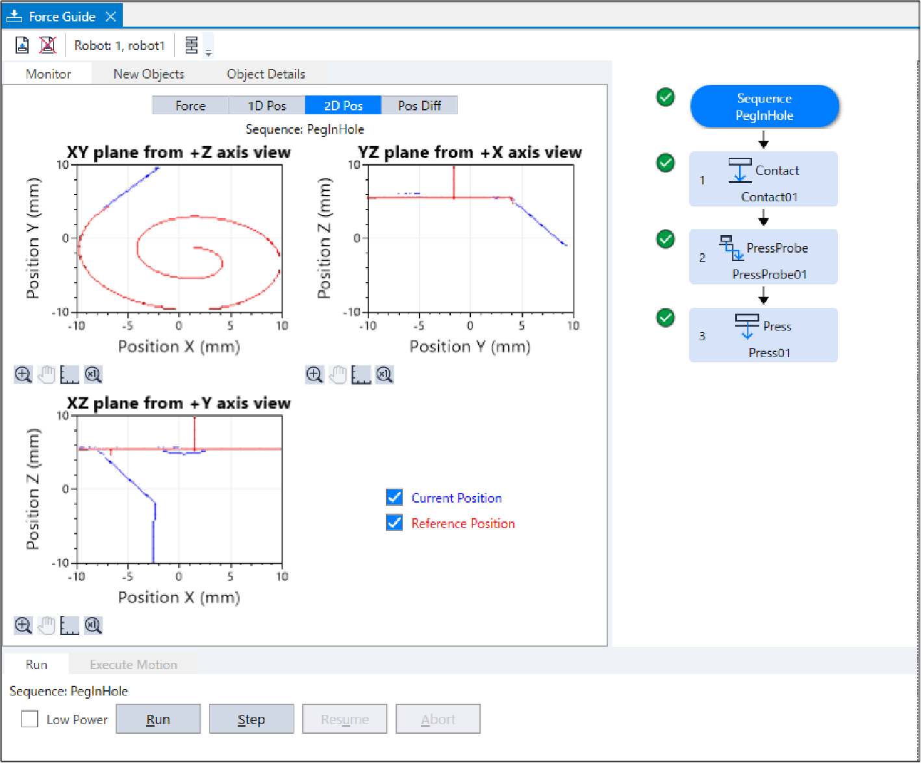Reset zoom under the XZ plane graph
921x763 pixels.
(x=93, y=625)
